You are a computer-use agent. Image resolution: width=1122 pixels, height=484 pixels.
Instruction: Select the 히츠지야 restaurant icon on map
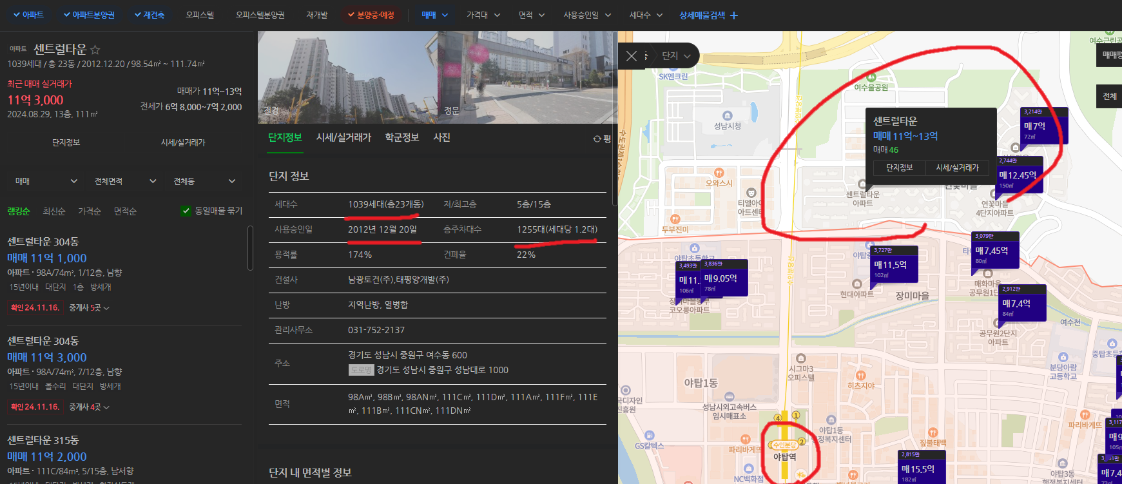[x=860, y=375]
